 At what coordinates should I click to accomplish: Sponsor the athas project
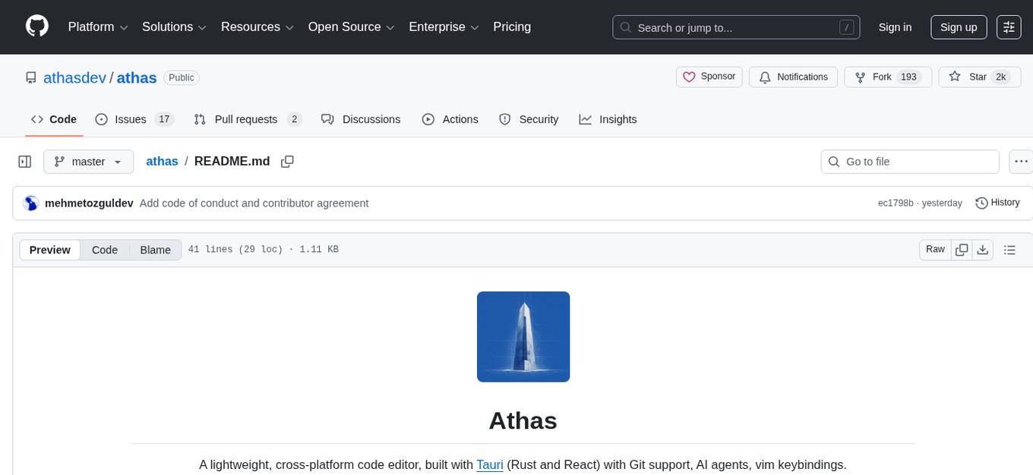[709, 77]
